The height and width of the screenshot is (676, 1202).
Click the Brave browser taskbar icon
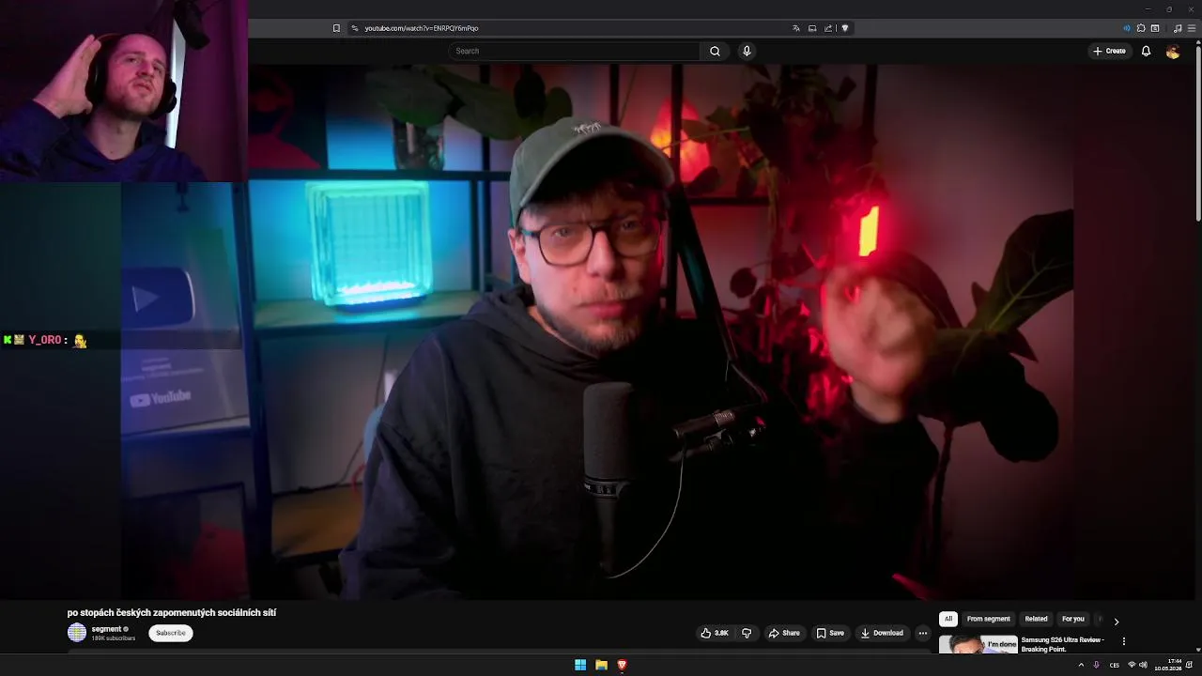[x=622, y=665]
